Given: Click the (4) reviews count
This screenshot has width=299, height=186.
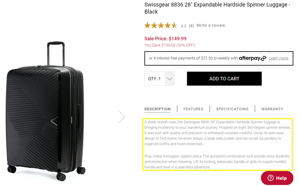Looking at the screenshot, I should click(x=191, y=26).
